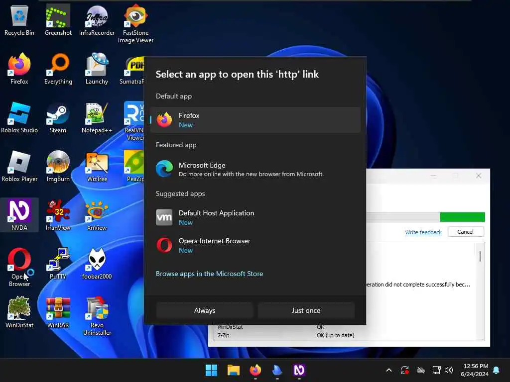
Task: Choose Microsoft Edge featured app
Action: pos(255,169)
